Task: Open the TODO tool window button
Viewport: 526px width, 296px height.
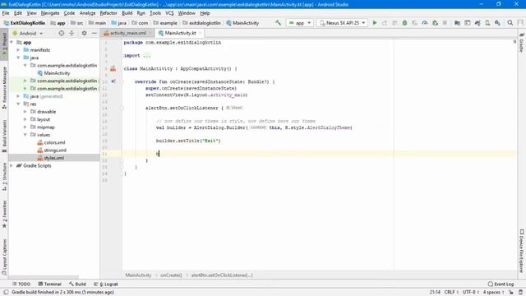Action: click(21, 284)
